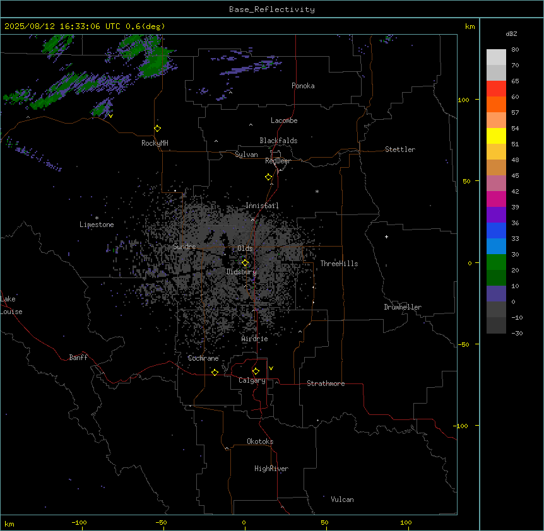Select the ThreeHills label
Viewport: 544px width, 531px height.
click(x=339, y=264)
